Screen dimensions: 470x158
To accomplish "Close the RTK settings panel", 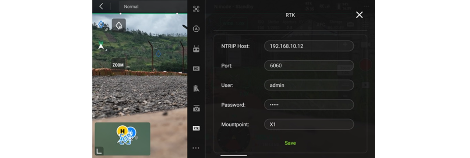I will [x=359, y=15].
